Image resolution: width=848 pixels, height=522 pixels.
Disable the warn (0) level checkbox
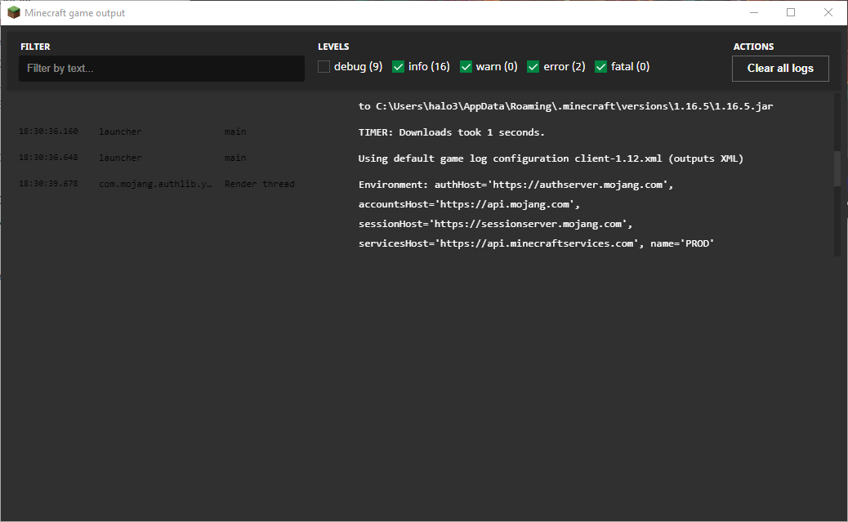click(466, 67)
